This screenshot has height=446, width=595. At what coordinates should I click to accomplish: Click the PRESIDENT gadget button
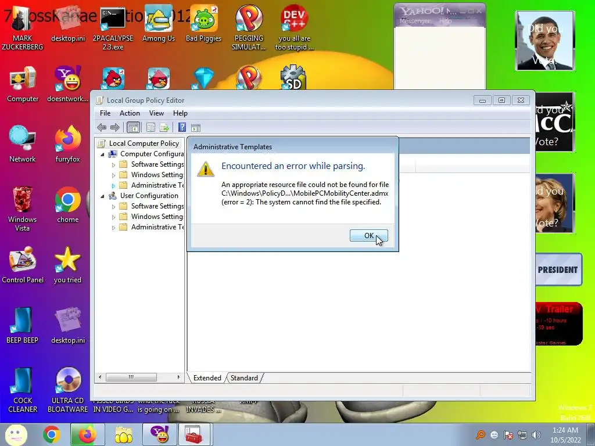[558, 269]
